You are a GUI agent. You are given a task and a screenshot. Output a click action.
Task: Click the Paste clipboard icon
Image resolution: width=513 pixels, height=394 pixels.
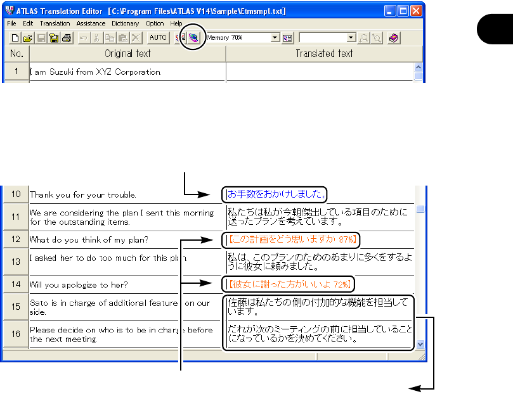[122, 38]
